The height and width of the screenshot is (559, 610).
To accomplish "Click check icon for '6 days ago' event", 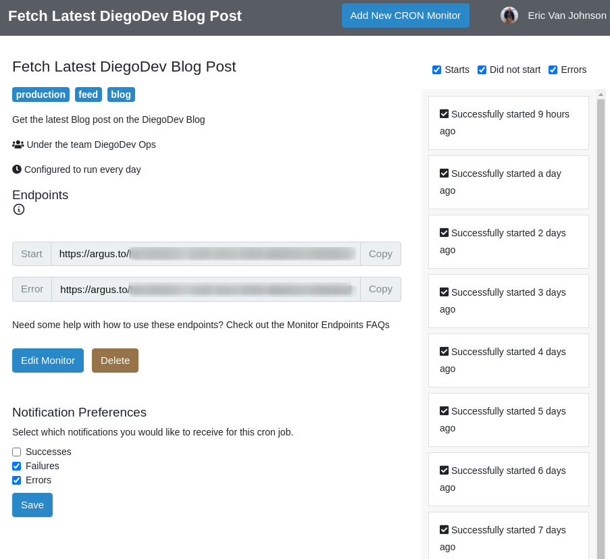I will pos(444,471).
